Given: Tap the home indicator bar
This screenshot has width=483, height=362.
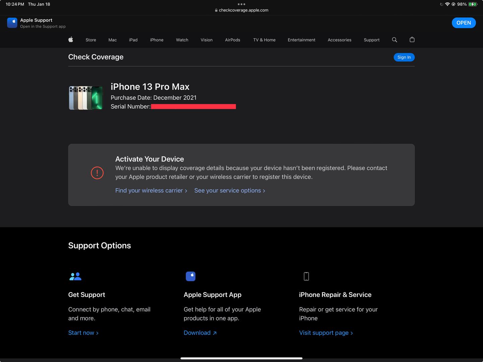Looking at the screenshot, I should point(241,358).
